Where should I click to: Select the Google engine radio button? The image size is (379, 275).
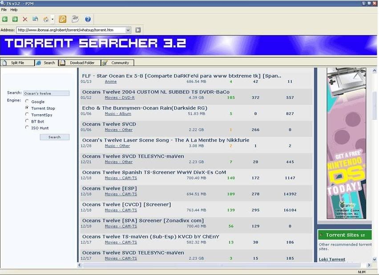(27, 101)
